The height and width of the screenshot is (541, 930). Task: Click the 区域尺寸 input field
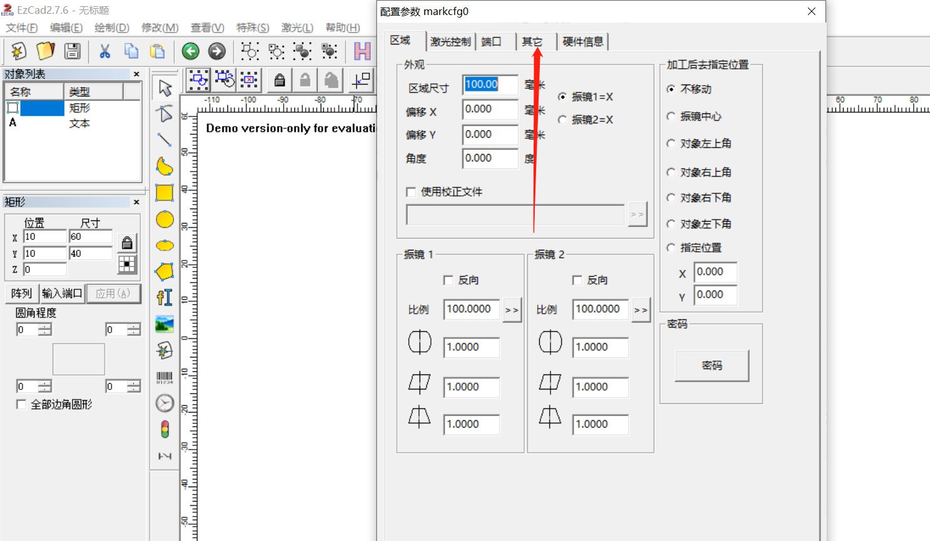click(490, 85)
